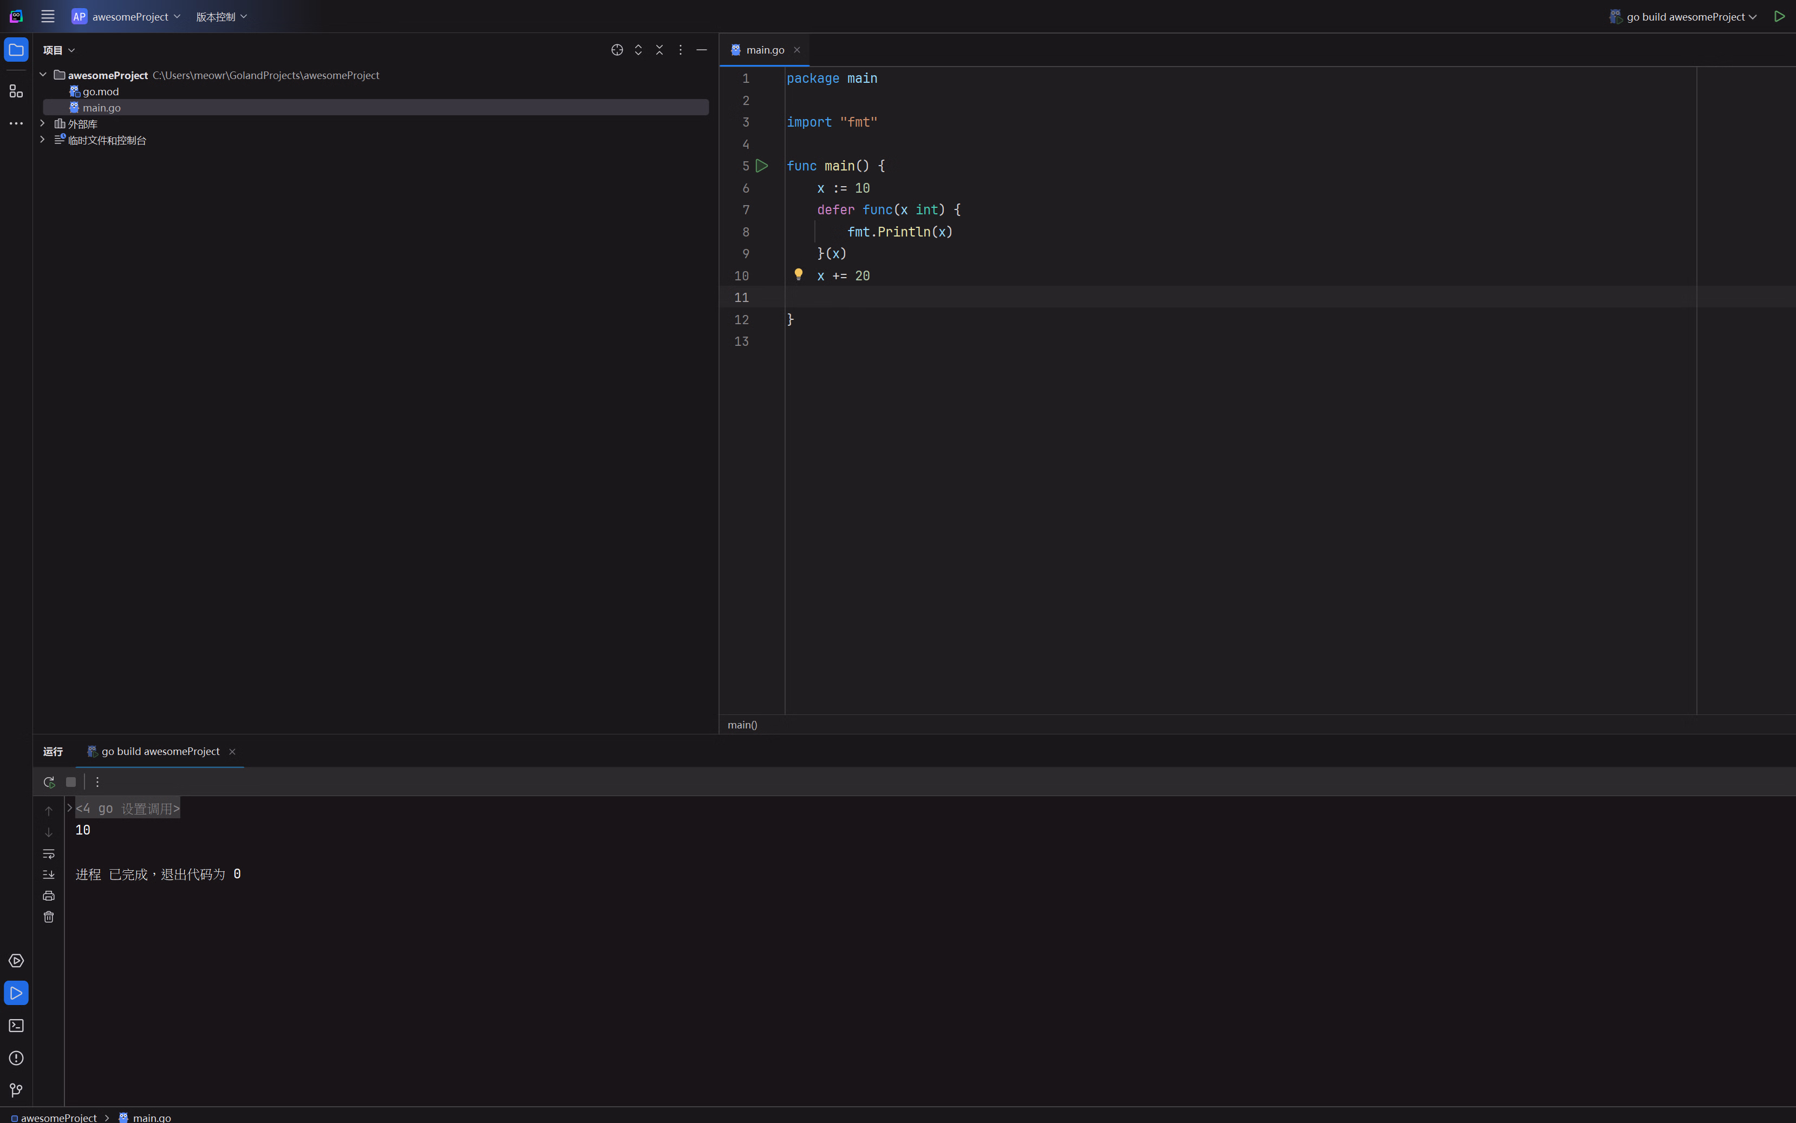
Task: Open the Structure tool window icon
Action: [x=16, y=91]
